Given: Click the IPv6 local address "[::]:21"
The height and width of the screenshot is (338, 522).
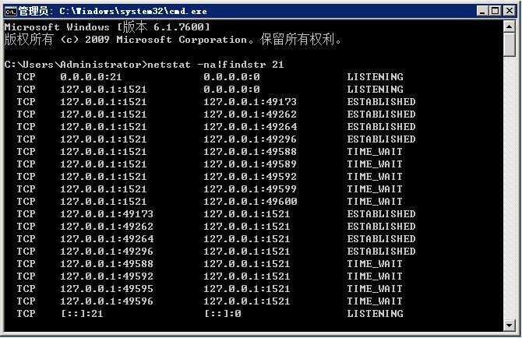Looking at the screenshot, I should click(x=83, y=314).
